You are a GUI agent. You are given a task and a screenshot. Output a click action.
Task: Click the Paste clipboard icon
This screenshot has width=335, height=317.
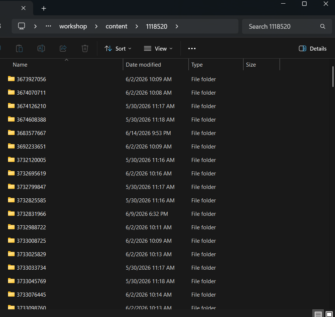point(19,49)
